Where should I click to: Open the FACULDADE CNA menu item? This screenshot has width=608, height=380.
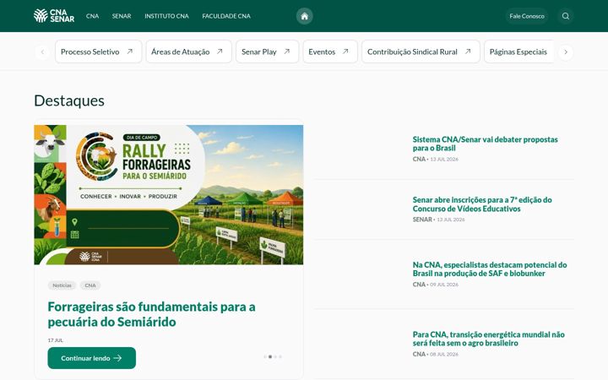coord(226,16)
